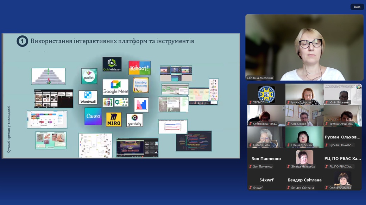Click the large 'Зоя Панченко' name
Screen dimensions: 366x205
(x=266, y=159)
